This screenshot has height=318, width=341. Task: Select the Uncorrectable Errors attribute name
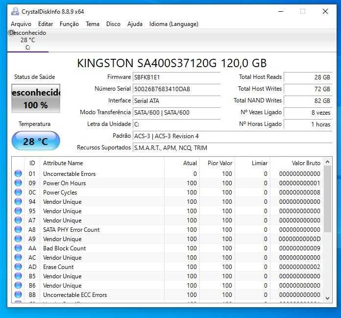(x=70, y=174)
